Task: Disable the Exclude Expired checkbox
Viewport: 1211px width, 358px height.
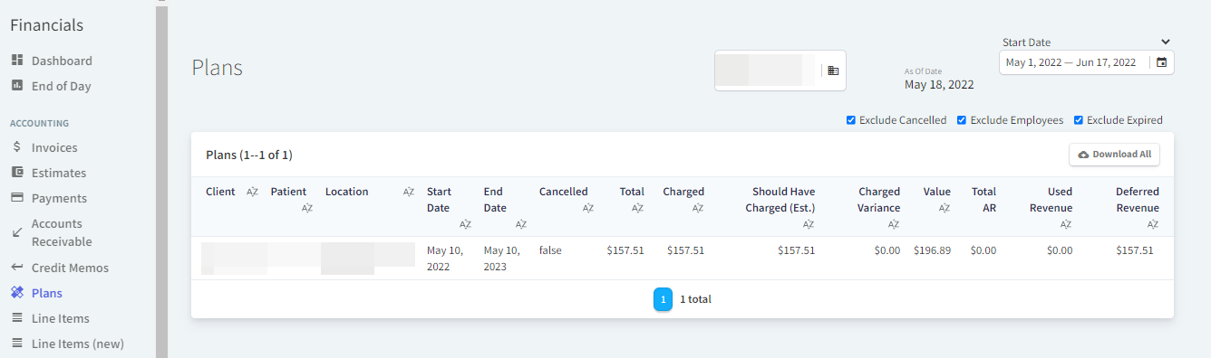Action: 1078,120
